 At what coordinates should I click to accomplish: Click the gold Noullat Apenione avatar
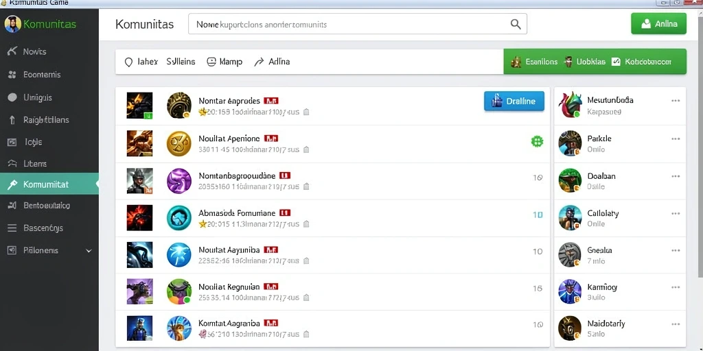point(179,143)
